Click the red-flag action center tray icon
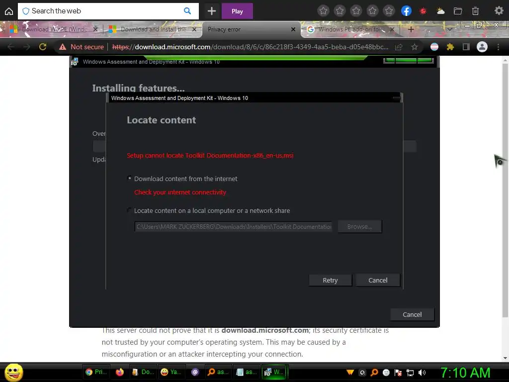Screen dimensions: 509x382 click(398, 373)
